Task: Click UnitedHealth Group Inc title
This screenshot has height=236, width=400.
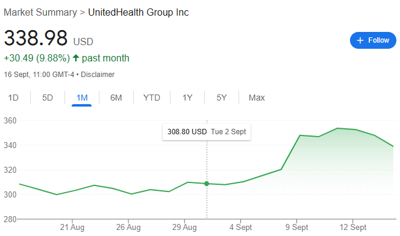Action: 139,12
